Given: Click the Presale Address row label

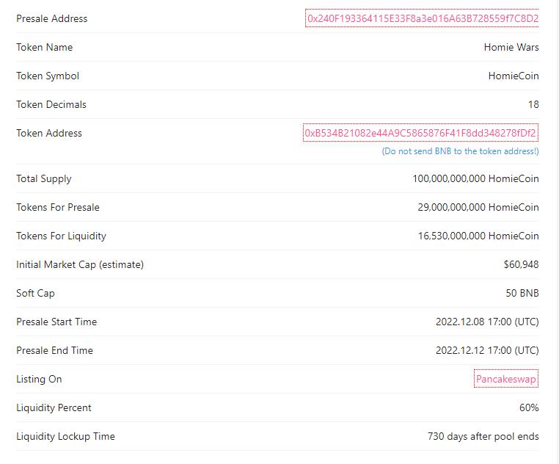Looking at the screenshot, I should (x=51, y=18).
